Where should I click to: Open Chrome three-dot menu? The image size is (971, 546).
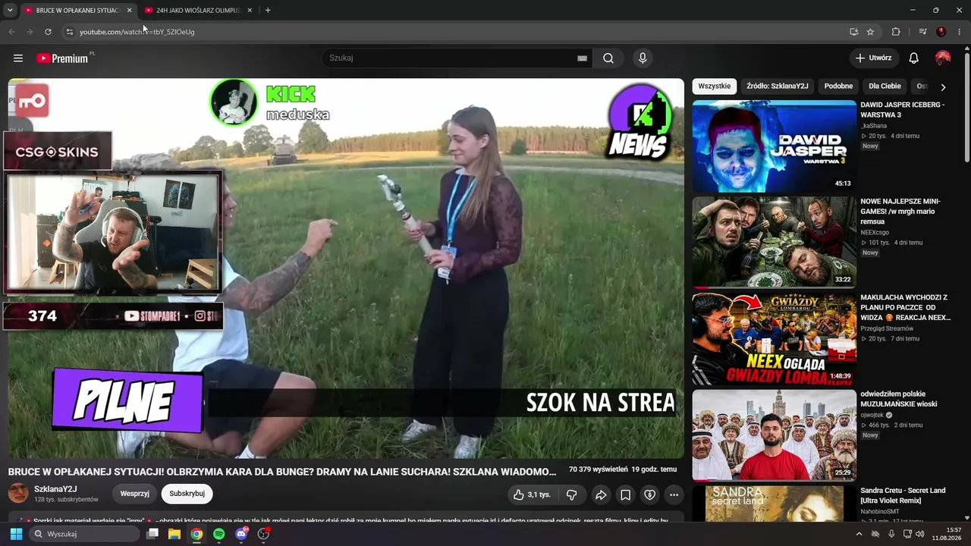point(960,32)
